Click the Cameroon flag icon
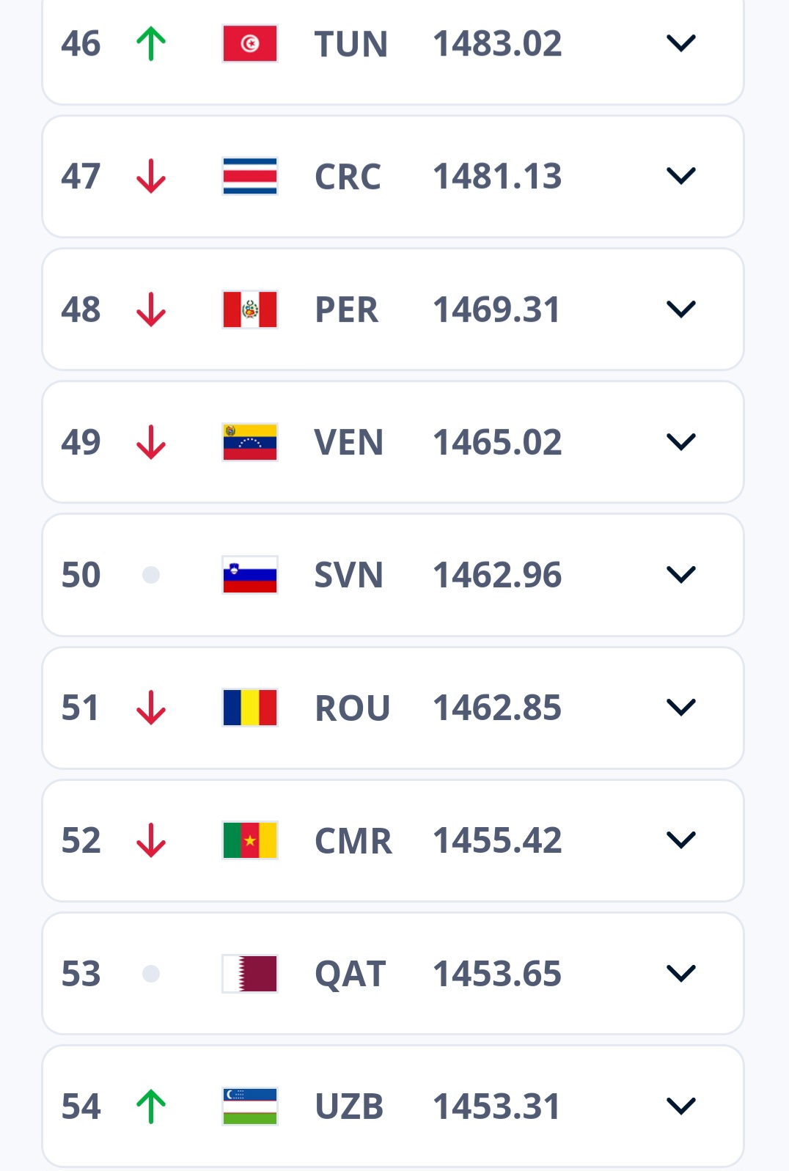Screen dimensions: 789x1171 [x=250, y=840]
